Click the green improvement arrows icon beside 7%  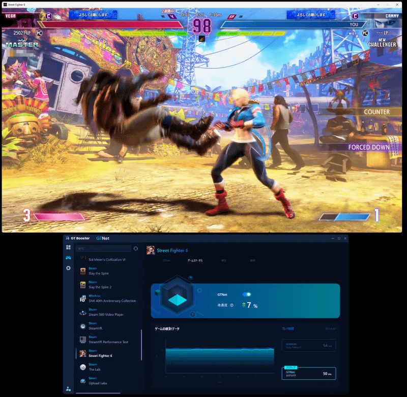pyautogui.click(x=244, y=305)
